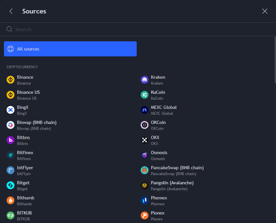Click the OKX checkered logo icon
Screen dimensions: 276x223
(x=145, y=140)
